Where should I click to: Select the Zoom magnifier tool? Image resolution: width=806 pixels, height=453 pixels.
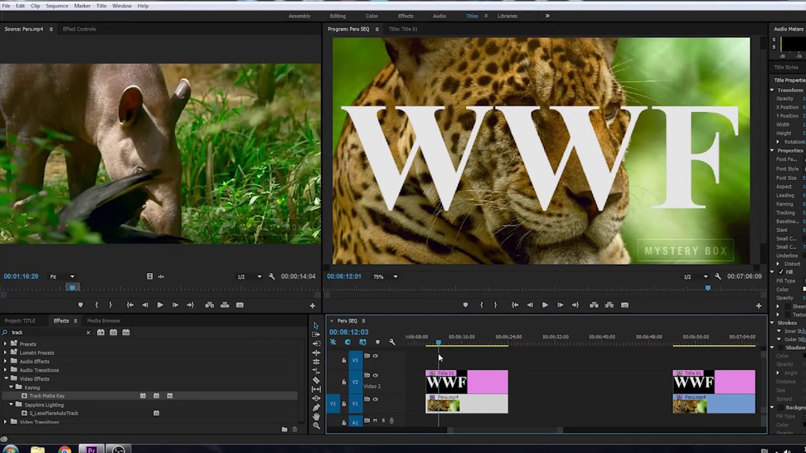click(x=316, y=426)
